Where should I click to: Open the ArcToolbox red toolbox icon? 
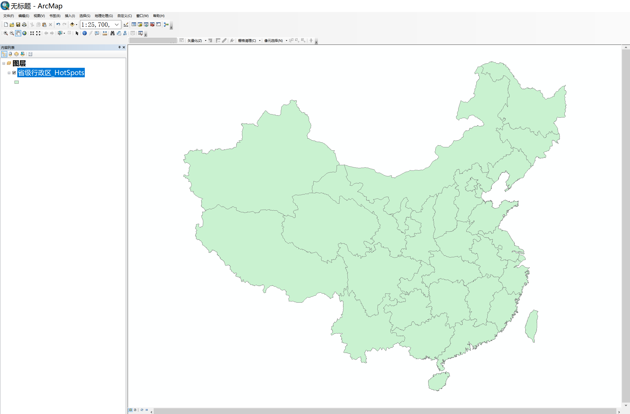(x=152, y=25)
